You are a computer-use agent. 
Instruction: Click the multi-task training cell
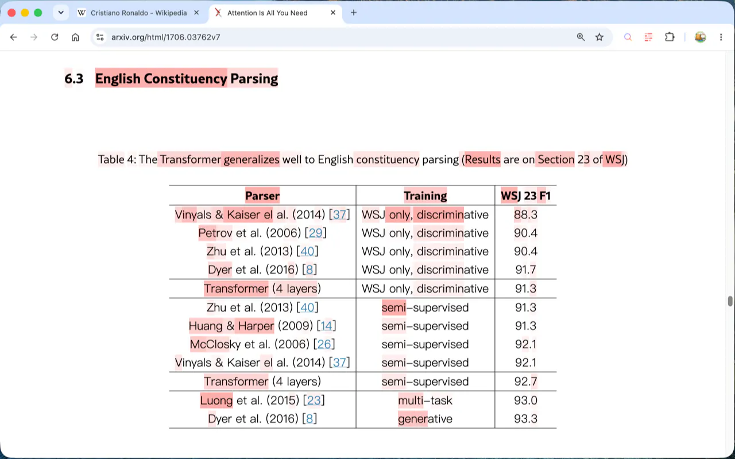(425, 400)
